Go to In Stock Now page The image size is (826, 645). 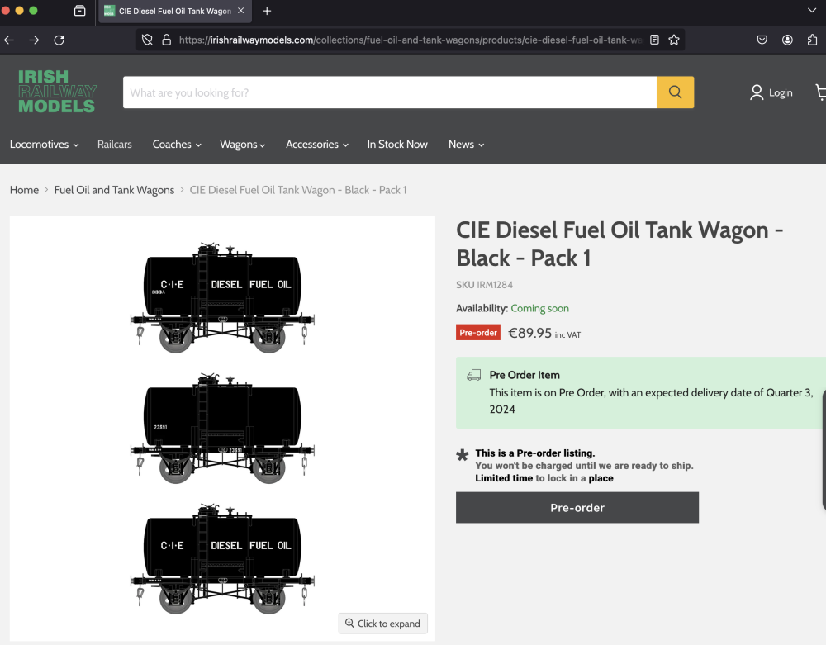click(x=397, y=145)
